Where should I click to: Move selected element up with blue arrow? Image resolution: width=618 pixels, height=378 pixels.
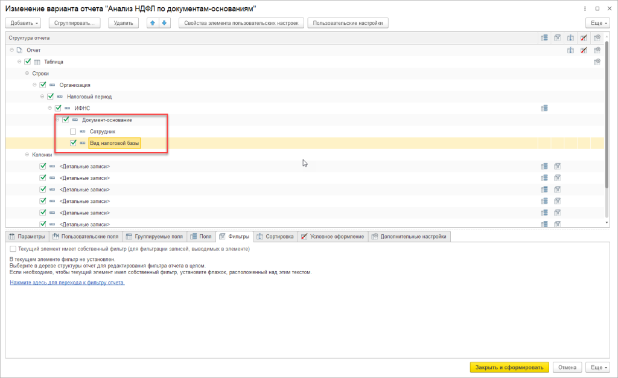click(x=153, y=23)
